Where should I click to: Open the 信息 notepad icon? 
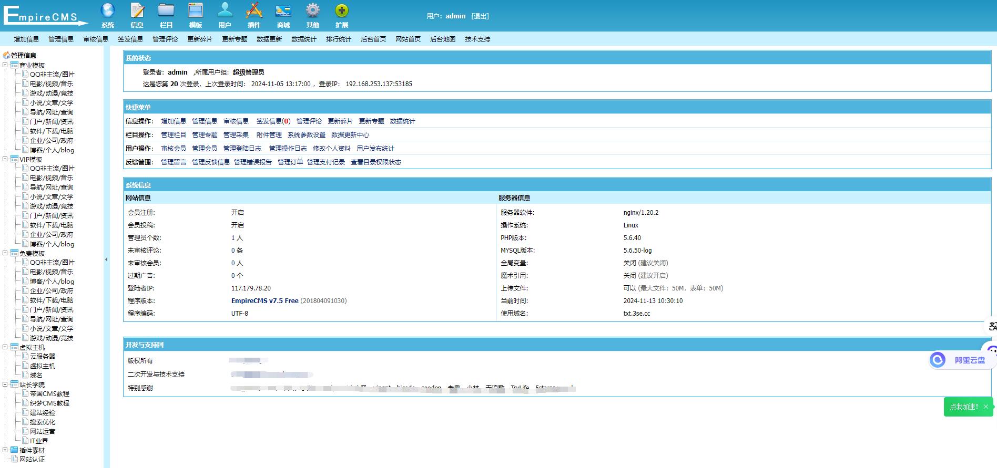pyautogui.click(x=137, y=11)
